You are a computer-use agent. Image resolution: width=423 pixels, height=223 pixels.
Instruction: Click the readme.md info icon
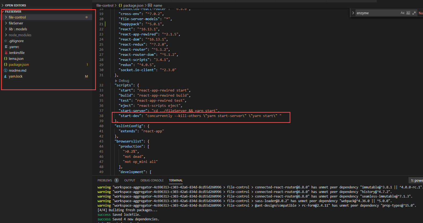[6, 71]
